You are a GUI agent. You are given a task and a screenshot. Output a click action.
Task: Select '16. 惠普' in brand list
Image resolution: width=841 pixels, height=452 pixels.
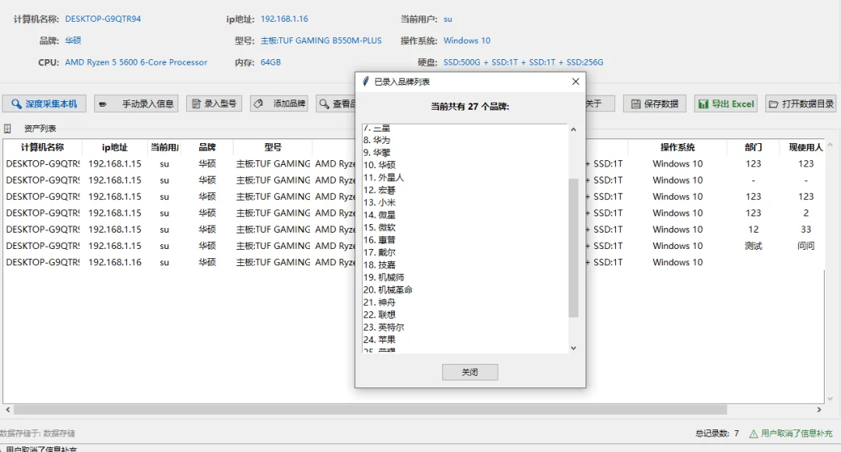click(x=379, y=240)
